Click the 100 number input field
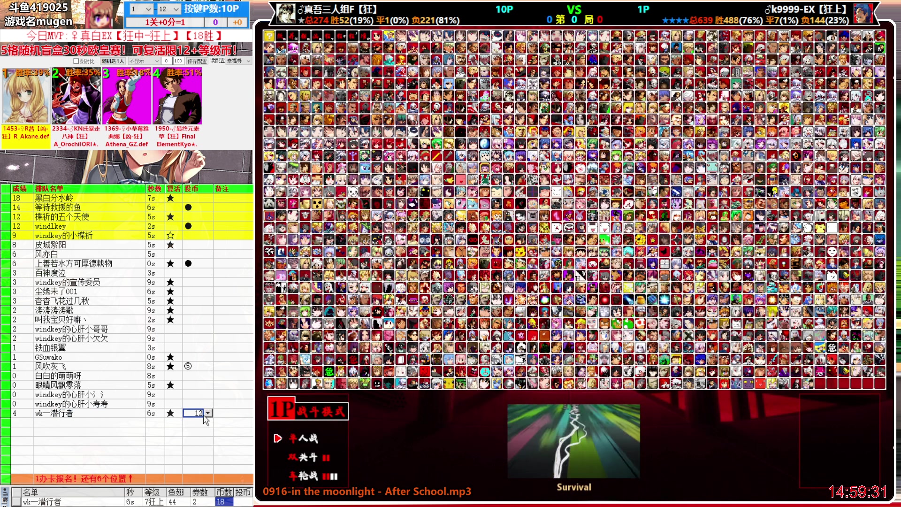 [178, 61]
